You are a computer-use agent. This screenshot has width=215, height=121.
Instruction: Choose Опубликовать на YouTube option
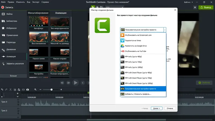coord(143,51)
